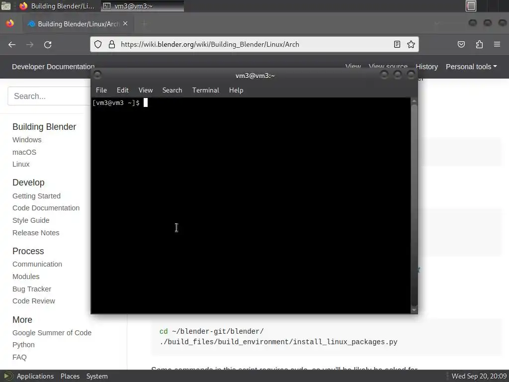This screenshot has width=509, height=382.
Task: Open Python sidebar link
Action: point(23,345)
